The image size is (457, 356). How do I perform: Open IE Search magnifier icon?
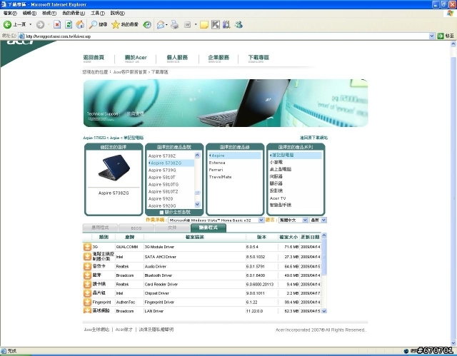(x=93, y=25)
